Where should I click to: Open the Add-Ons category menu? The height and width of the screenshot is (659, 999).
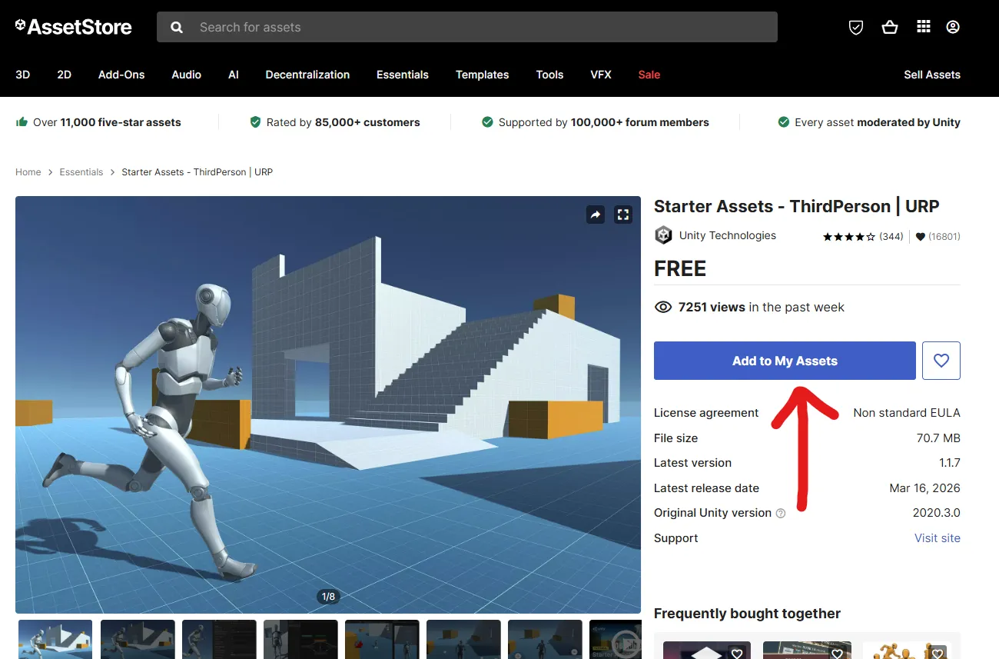[x=121, y=75]
